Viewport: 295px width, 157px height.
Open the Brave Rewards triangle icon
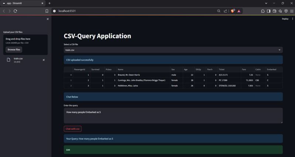click(239, 11)
